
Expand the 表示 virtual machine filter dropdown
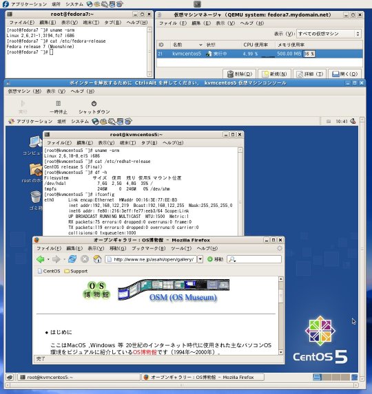pyautogui.click(x=329, y=34)
